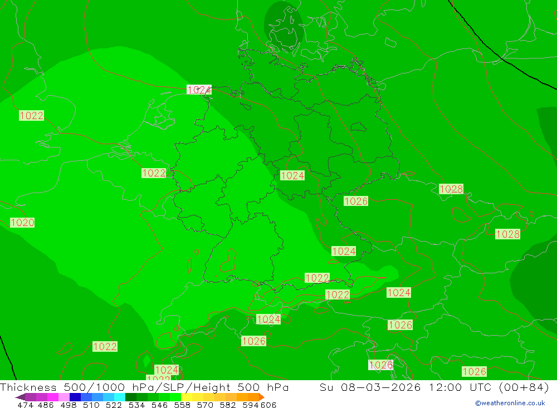Select the 582 legend value

click(227, 405)
